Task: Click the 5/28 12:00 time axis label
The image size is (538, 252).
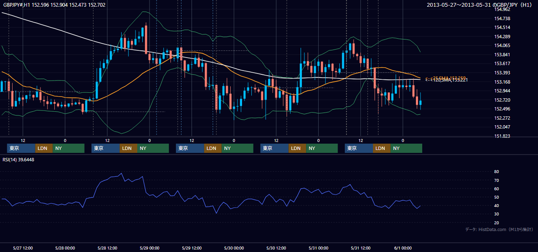Action: 107,248
